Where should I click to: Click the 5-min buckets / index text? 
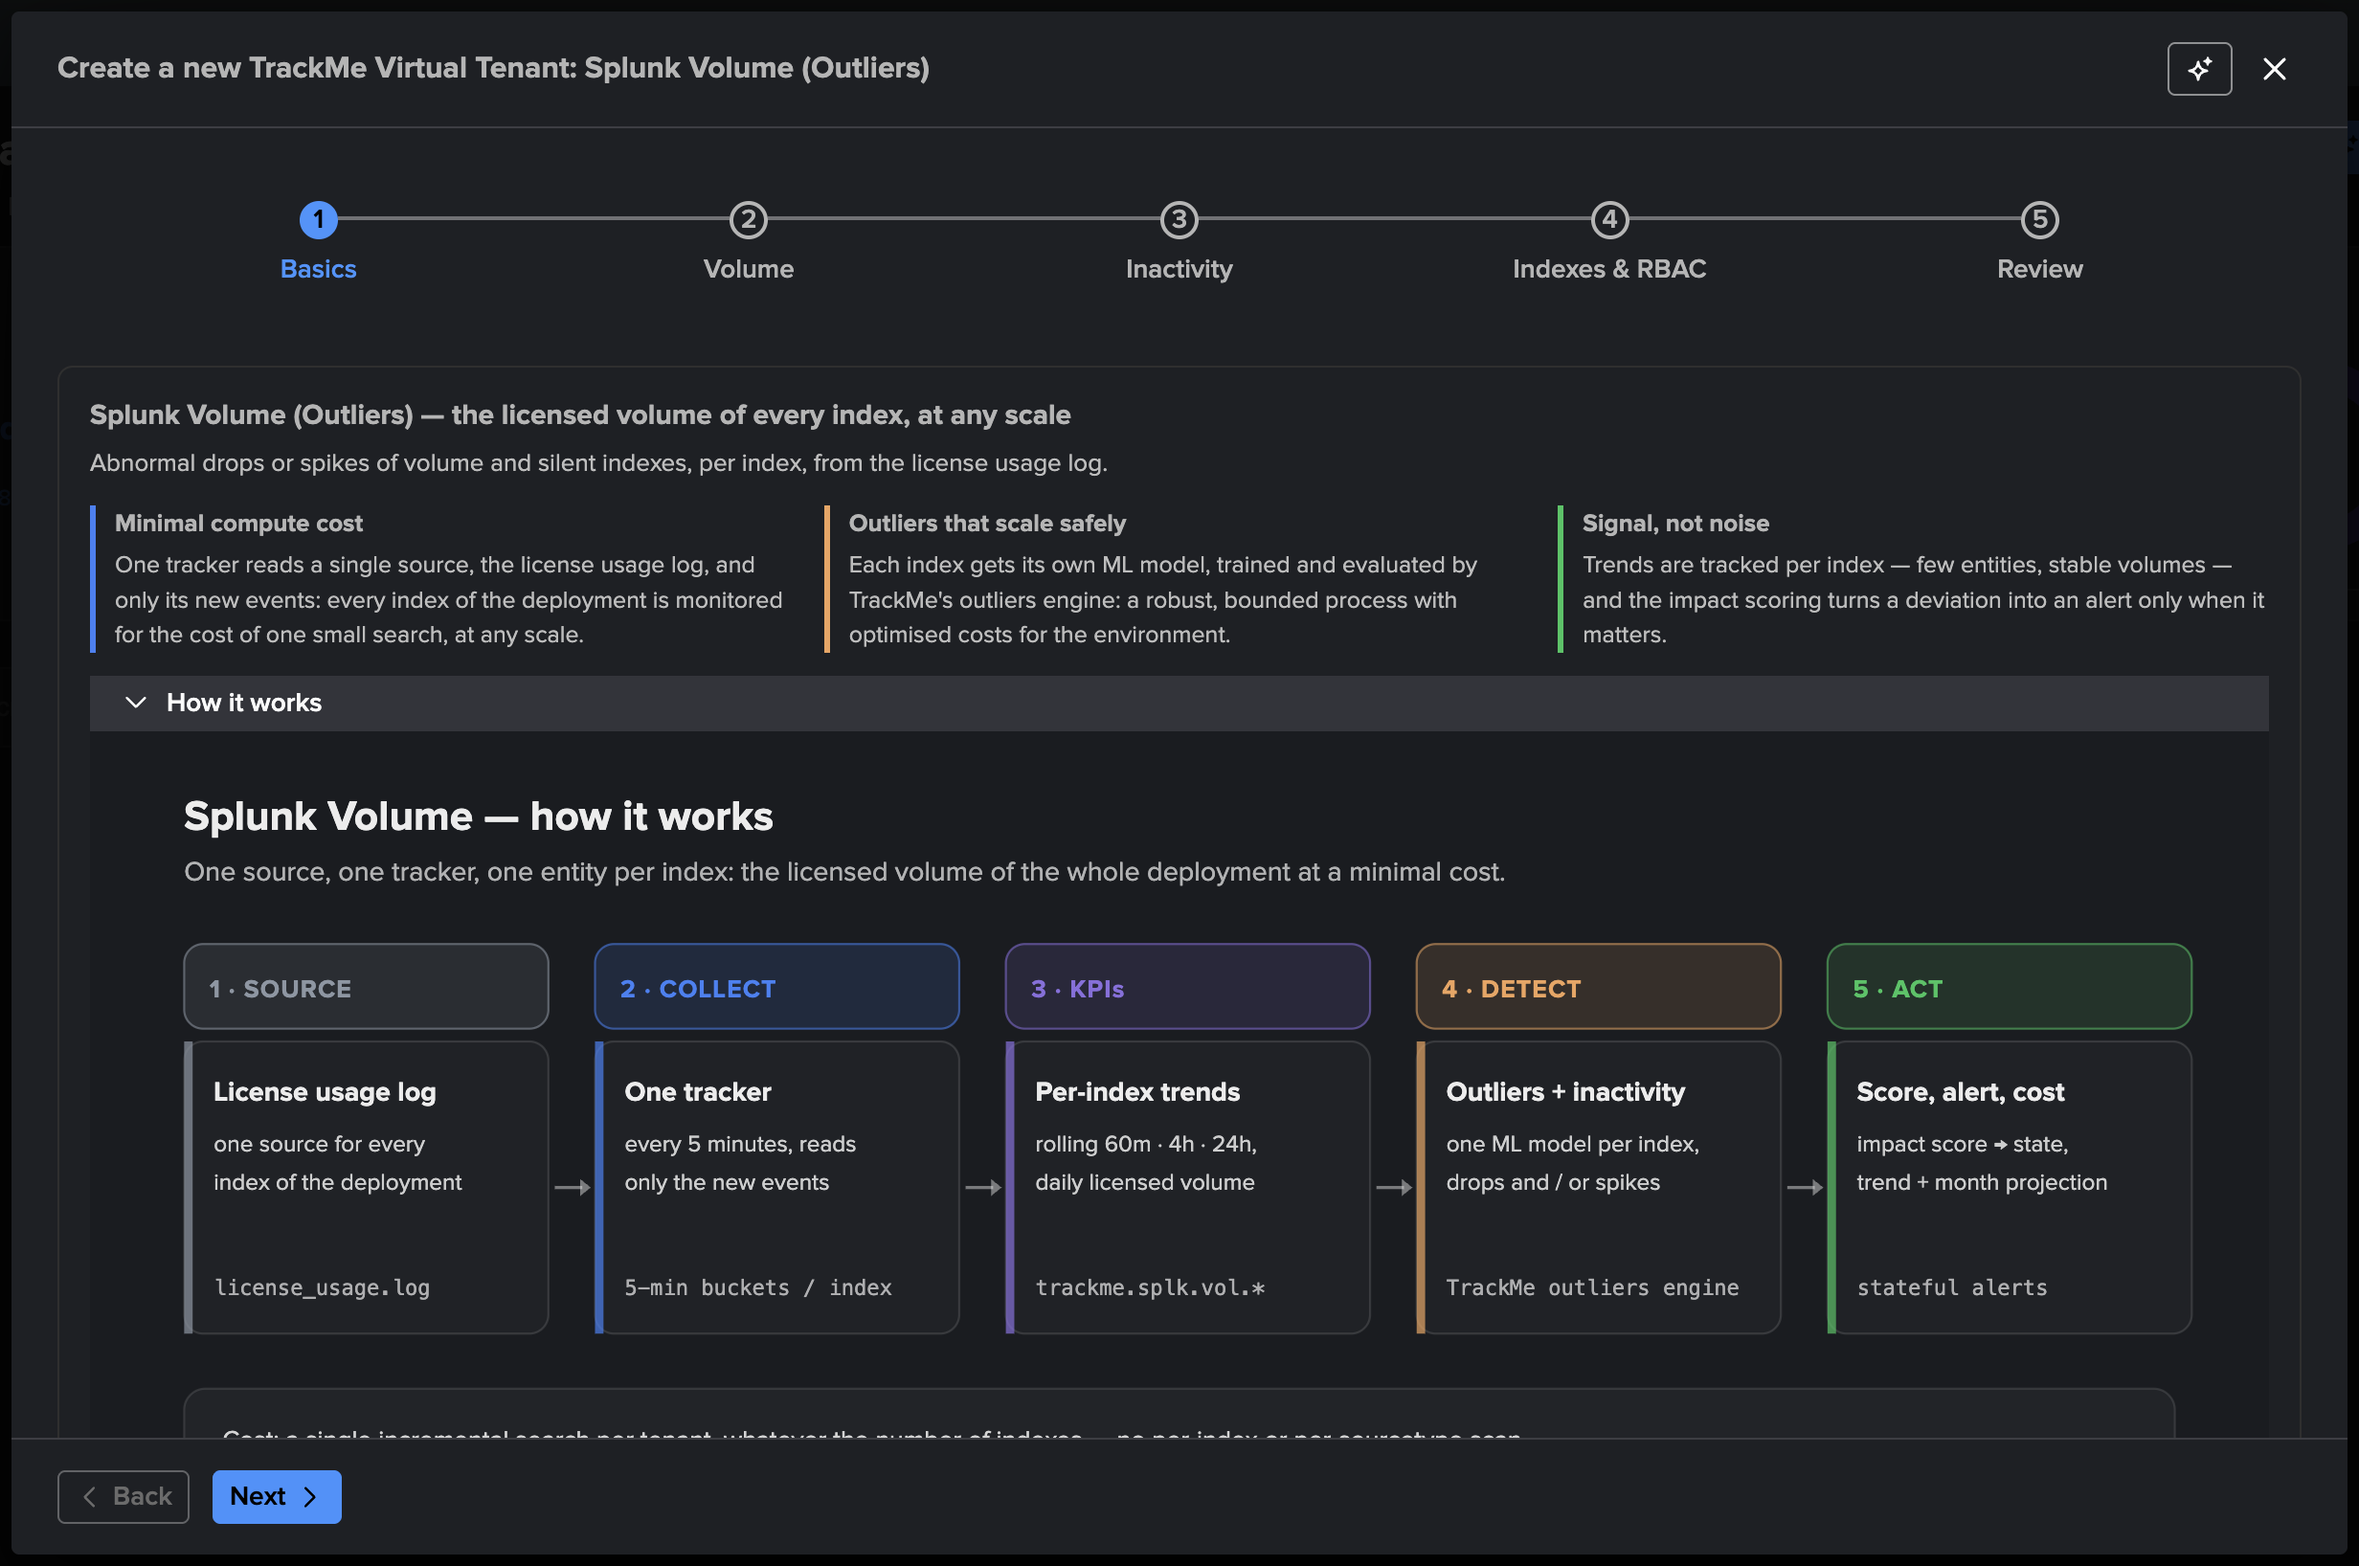coord(757,1287)
